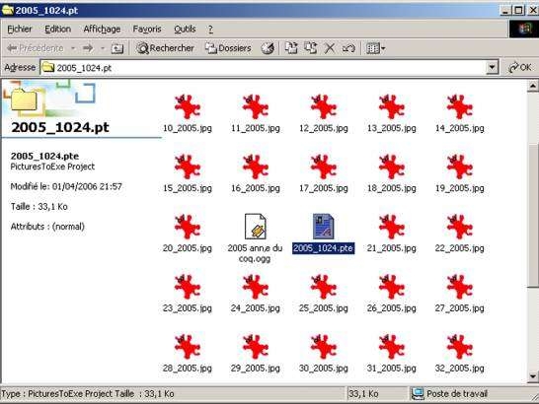539x404 pixels.
Task: Open the Rechercher search tool
Action: click(166, 48)
